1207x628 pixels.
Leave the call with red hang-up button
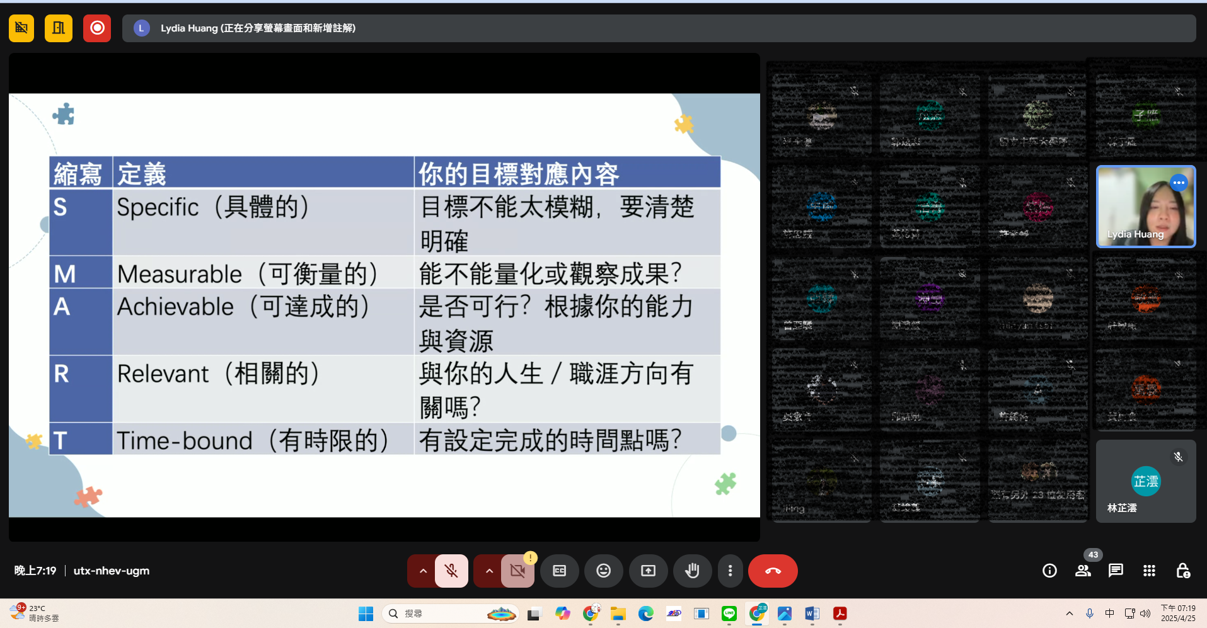point(773,571)
